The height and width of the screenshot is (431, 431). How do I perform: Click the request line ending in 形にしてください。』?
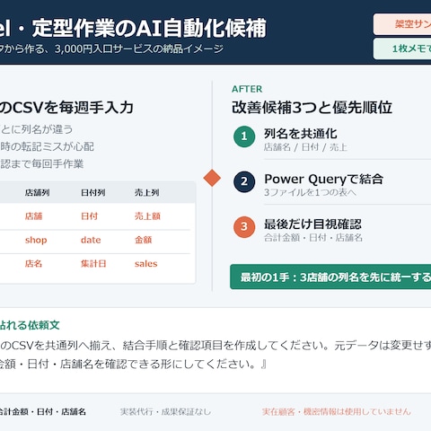133,364
